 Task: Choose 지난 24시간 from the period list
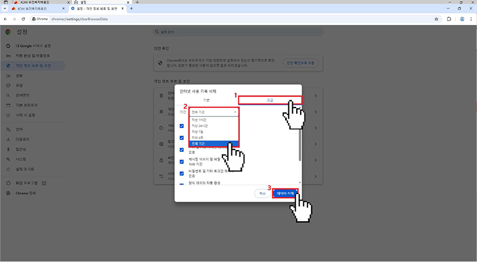click(214, 126)
